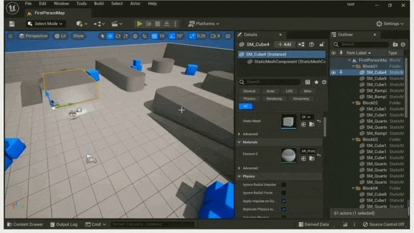This screenshot has height=233, width=414.
Task: Open Outliner settings gear
Action: coord(403,45)
